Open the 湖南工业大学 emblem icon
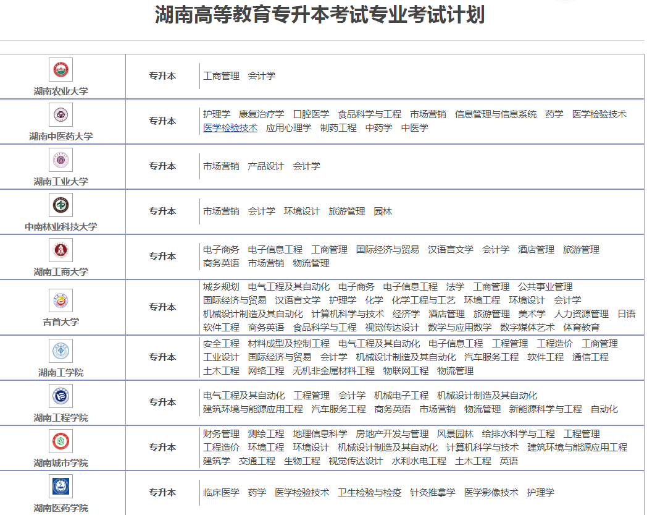This screenshot has height=515, width=647. (x=61, y=160)
